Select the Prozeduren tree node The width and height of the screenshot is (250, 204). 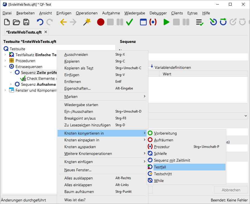[25, 61]
